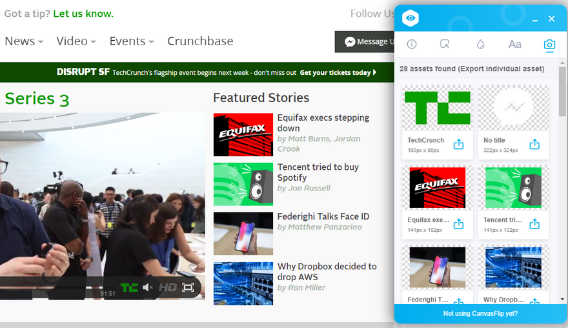Switch to the Aa typography tab
Image resolution: width=568 pixels, height=328 pixels.
point(515,44)
